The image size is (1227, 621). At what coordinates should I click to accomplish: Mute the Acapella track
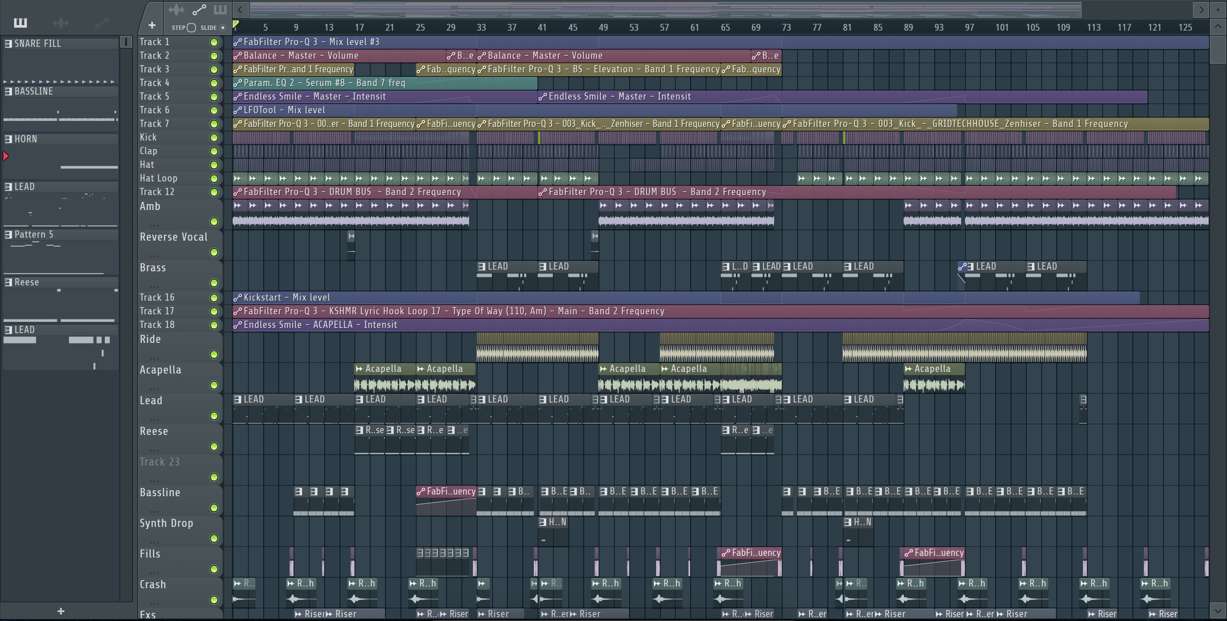pos(214,385)
